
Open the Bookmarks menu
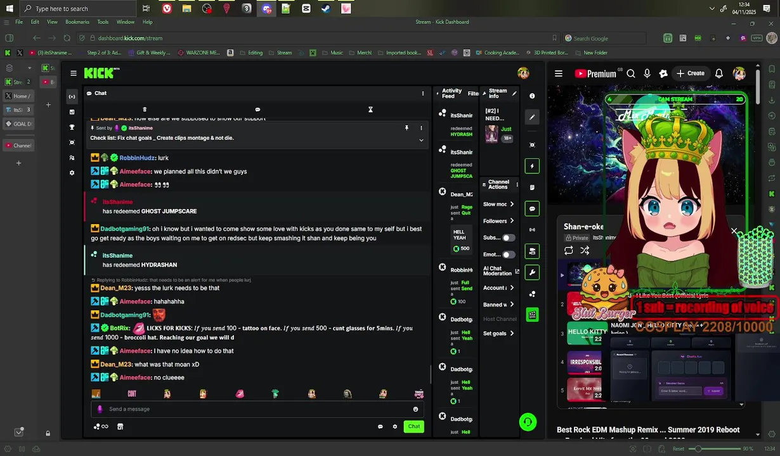click(77, 22)
